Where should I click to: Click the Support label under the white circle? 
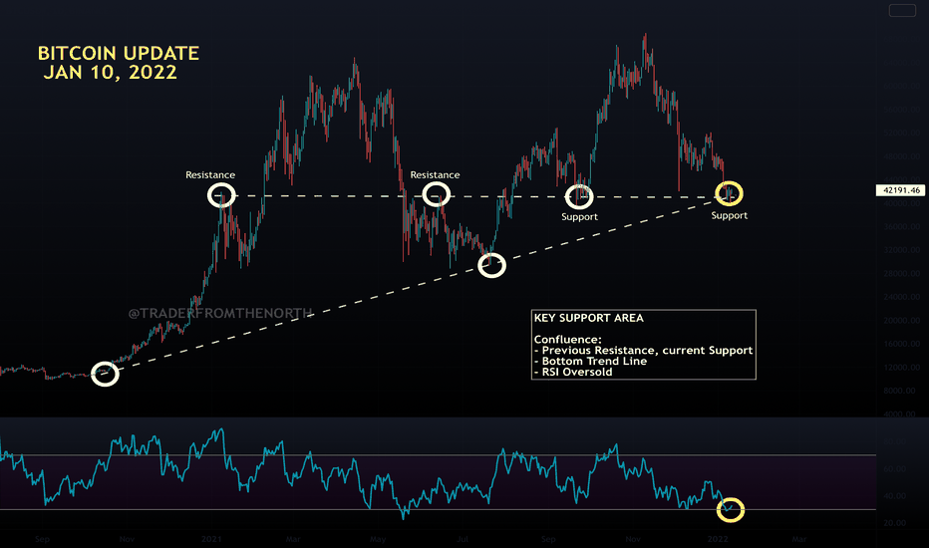tap(579, 217)
